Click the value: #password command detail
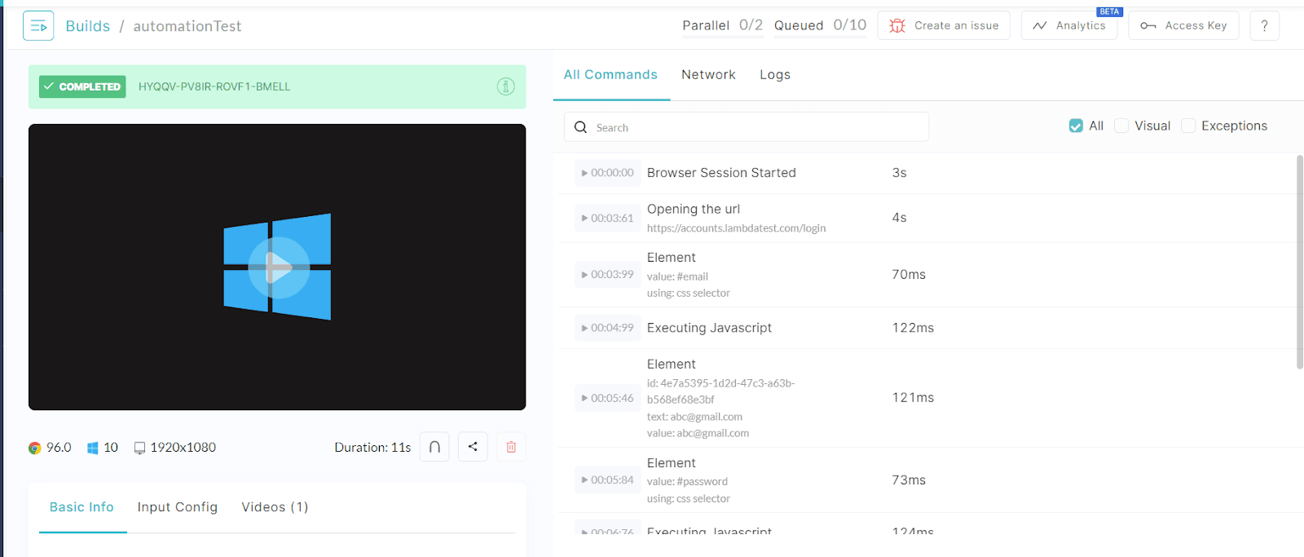This screenshot has width=1304, height=557. 687,482
